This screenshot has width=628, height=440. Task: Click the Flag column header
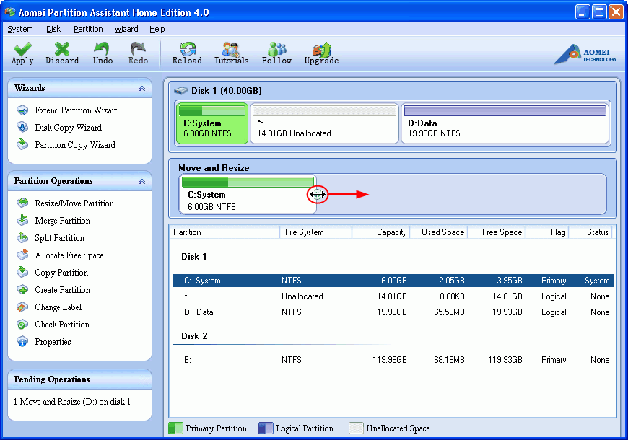547,232
